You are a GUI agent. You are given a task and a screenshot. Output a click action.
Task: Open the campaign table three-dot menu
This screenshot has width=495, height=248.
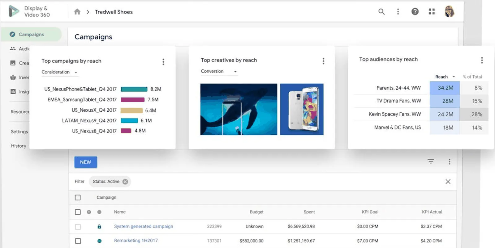450,162
